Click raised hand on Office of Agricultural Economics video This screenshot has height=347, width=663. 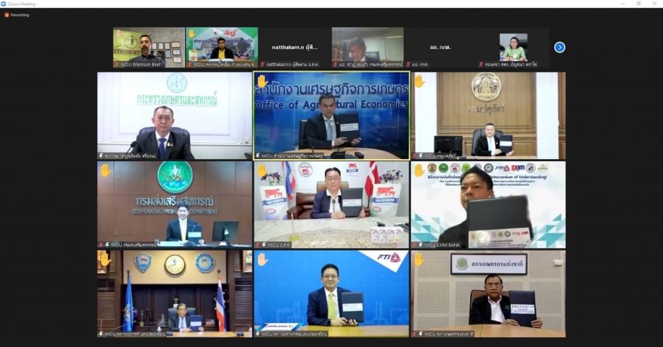point(262,81)
